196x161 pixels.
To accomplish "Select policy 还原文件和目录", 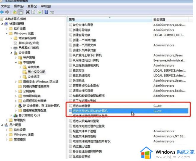I will click(x=83, y=91).
